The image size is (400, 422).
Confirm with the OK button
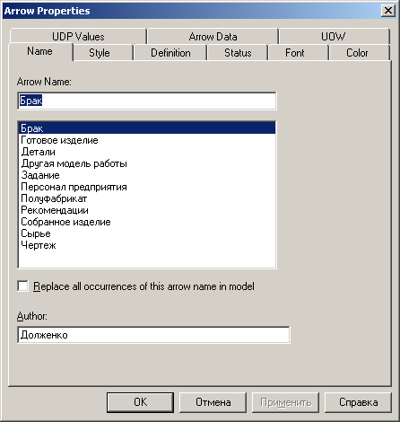pyautogui.click(x=140, y=402)
